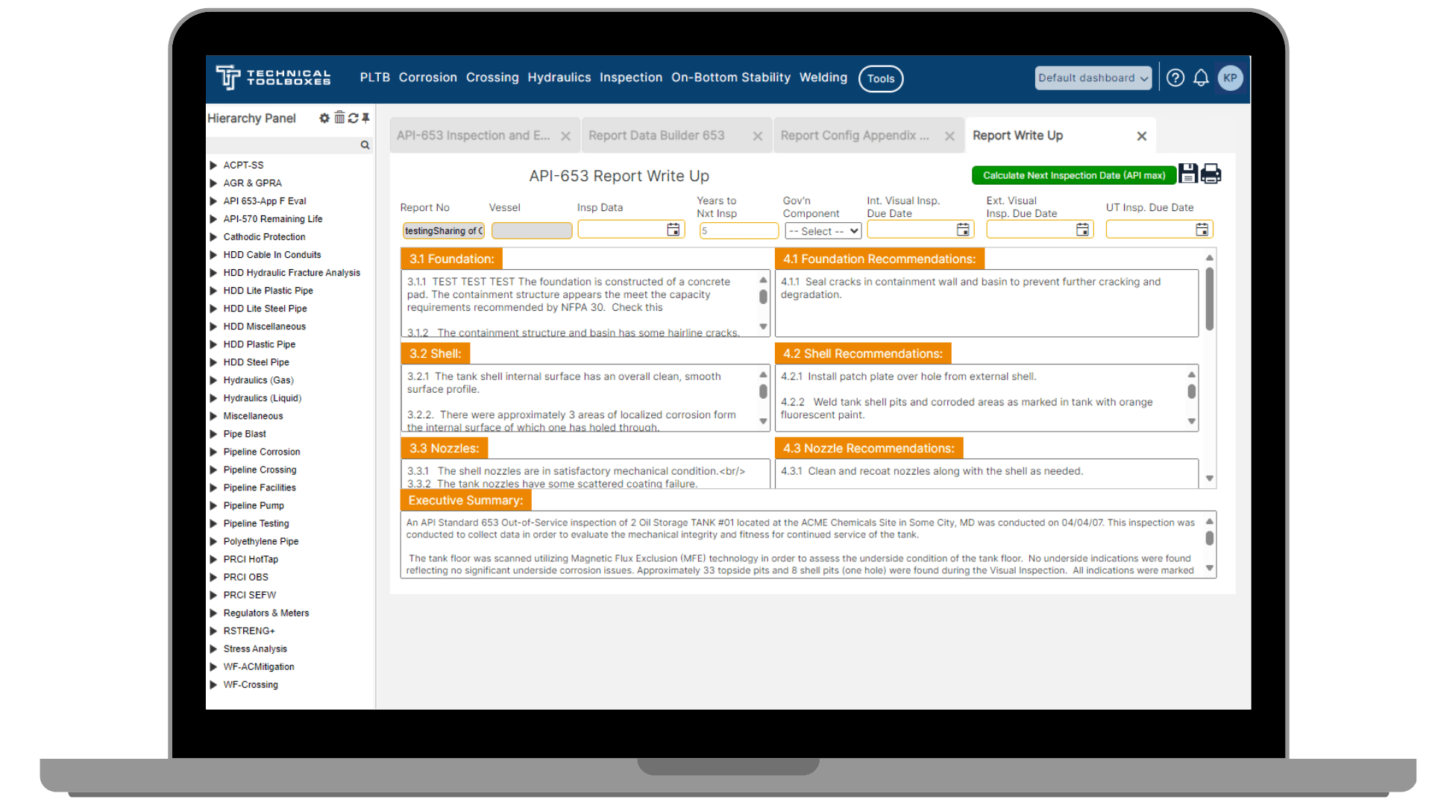Viewport: 1432px width, 805px height.
Task: Select Polyethylene Pipe in hierarchy
Action: (x=261, y=541)
